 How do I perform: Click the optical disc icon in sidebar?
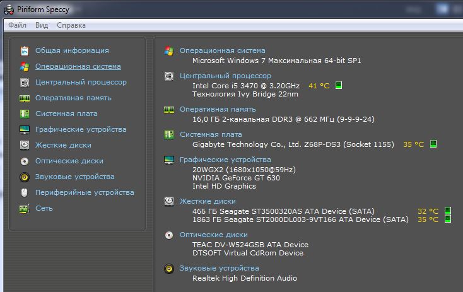pyautogui.click(x=25, y=161)
